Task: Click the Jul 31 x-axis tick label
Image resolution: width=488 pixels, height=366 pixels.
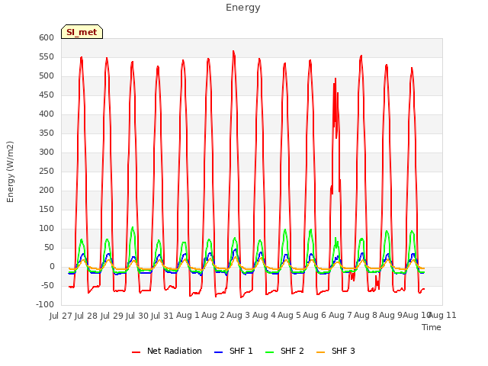Action: (162, 316)
